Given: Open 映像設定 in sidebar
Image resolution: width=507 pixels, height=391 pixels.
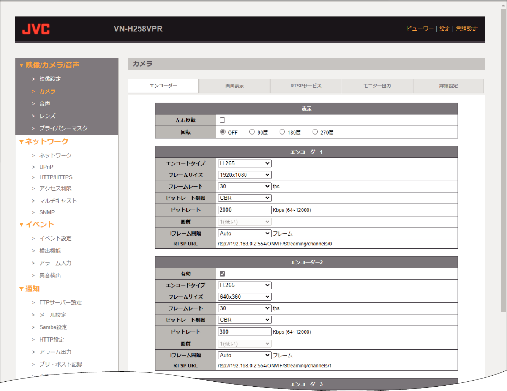Looking at the screenshot, I should (50, 79).
